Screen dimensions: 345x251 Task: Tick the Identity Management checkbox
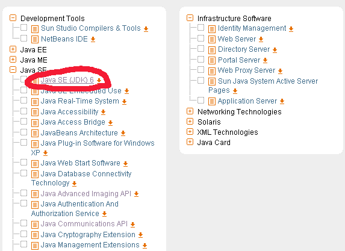click(200, 28)
